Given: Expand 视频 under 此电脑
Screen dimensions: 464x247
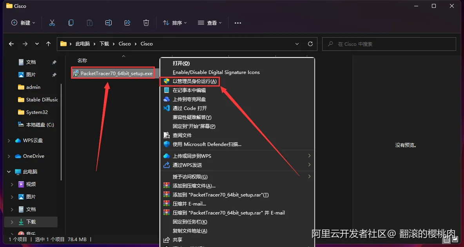Looking at the screenshot, I should point(12,184).
